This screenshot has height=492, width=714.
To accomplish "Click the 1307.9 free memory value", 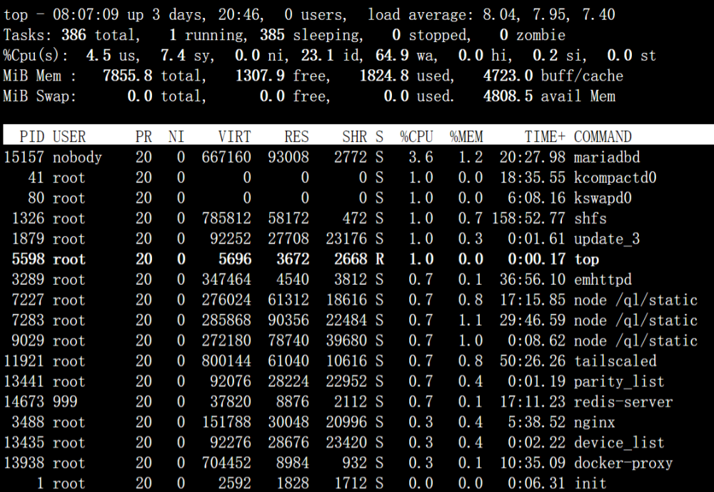I will click(260, 76).
